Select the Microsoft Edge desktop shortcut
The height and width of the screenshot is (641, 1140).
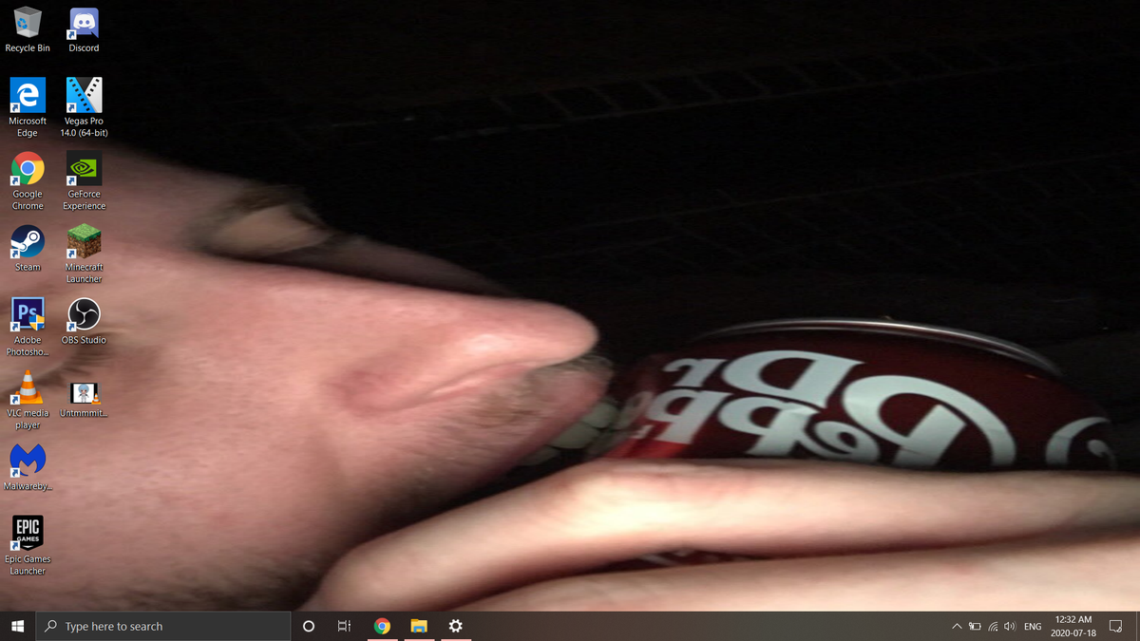click(28, 107)
